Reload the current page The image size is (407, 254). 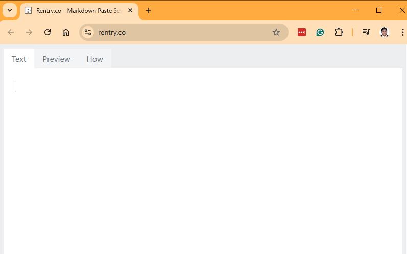(47, 32)
